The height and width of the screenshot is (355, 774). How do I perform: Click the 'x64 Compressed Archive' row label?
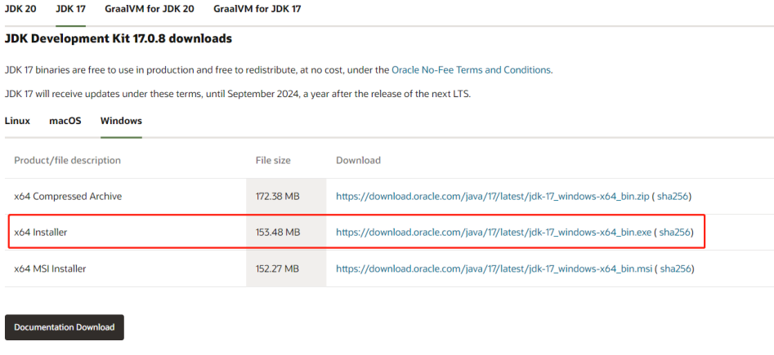pos(68,196)
